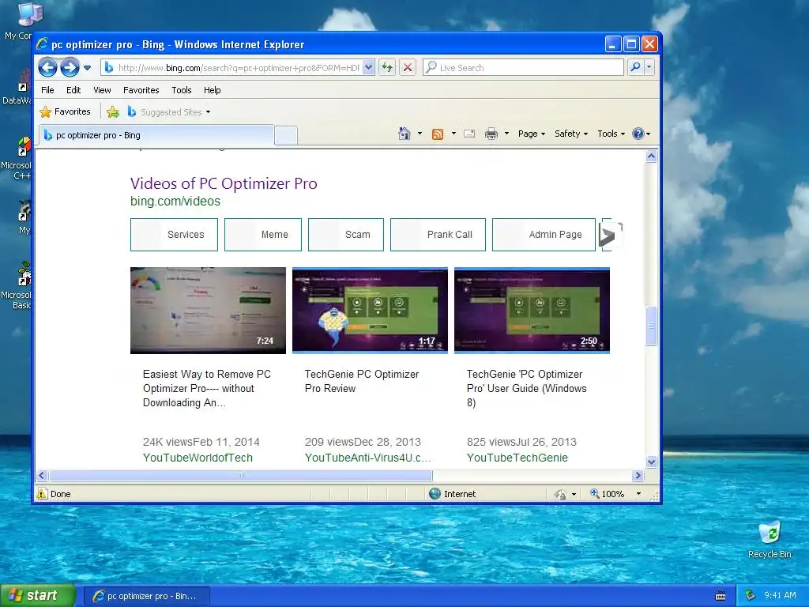Click horizontal scrollbar right arrow
This screenshot has width=809, height=607.
click(x=638, y=475)
